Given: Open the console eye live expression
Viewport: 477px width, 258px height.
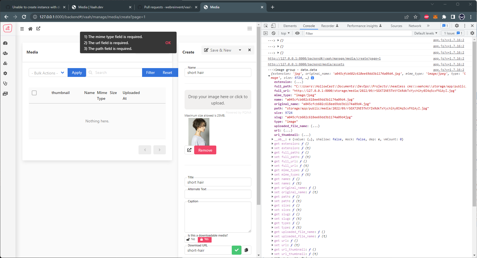Looking at the screenshot, I should pos(297,33).
